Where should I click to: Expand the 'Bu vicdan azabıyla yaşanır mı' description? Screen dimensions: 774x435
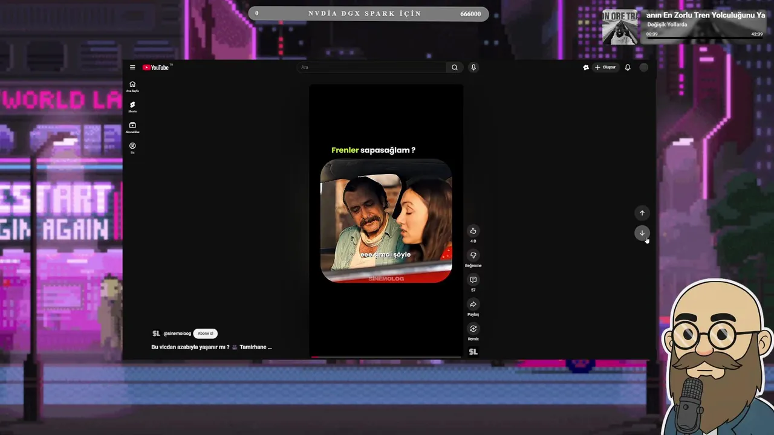tap(212, 347)
